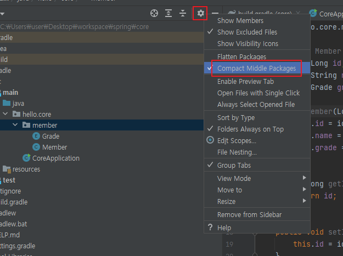Screen dimensions: 343x256
Task: Select the java folder row
Action: (102, 103)
